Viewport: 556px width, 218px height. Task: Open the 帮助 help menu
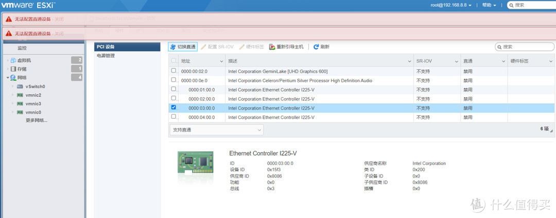(489, 5)
